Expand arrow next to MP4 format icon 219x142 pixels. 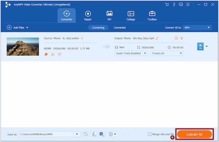pyautogui.click(x=207, y=46)
